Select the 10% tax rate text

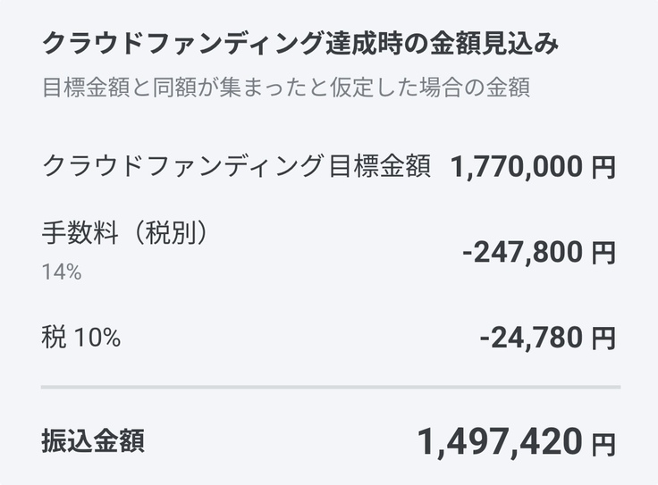pyautogui.click(x=96, y=339)
